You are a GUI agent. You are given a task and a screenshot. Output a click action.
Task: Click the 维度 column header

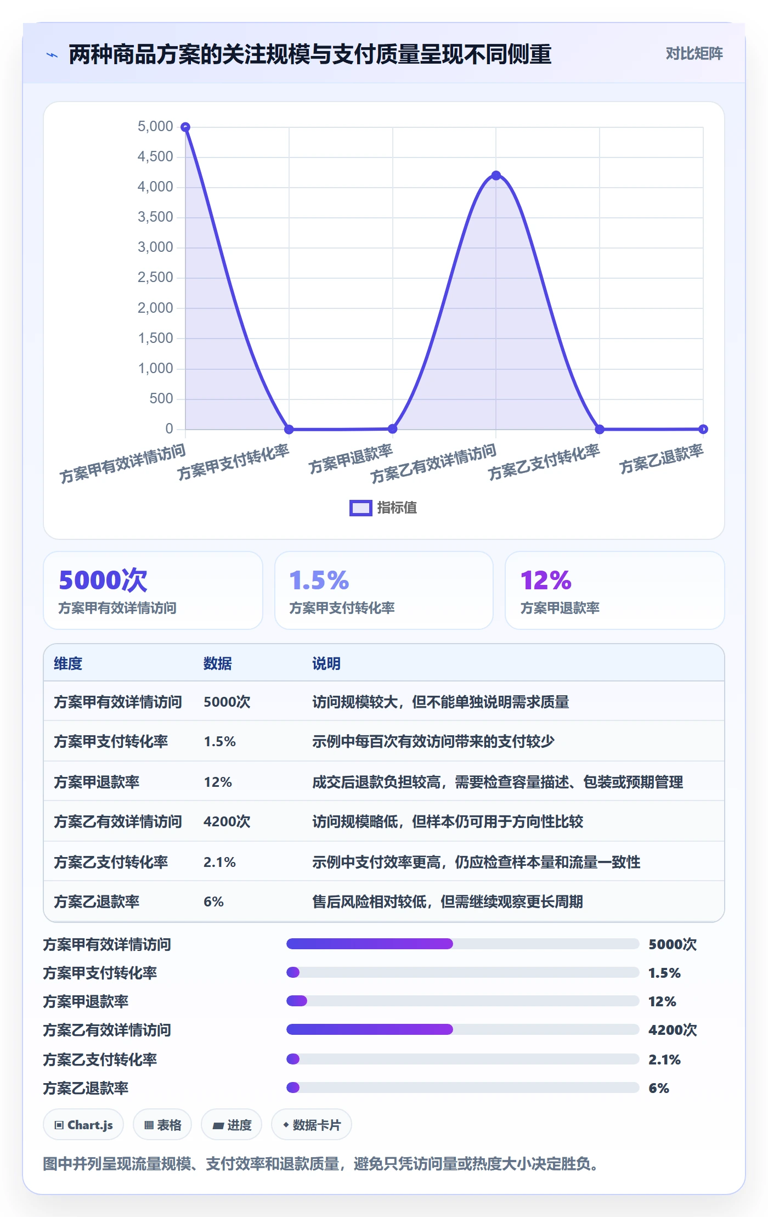click(68, 663)
